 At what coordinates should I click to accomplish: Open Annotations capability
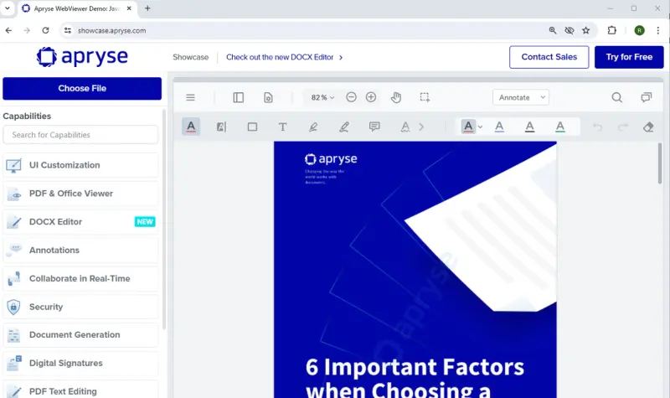pyautogui.click(x=80, y=250)
